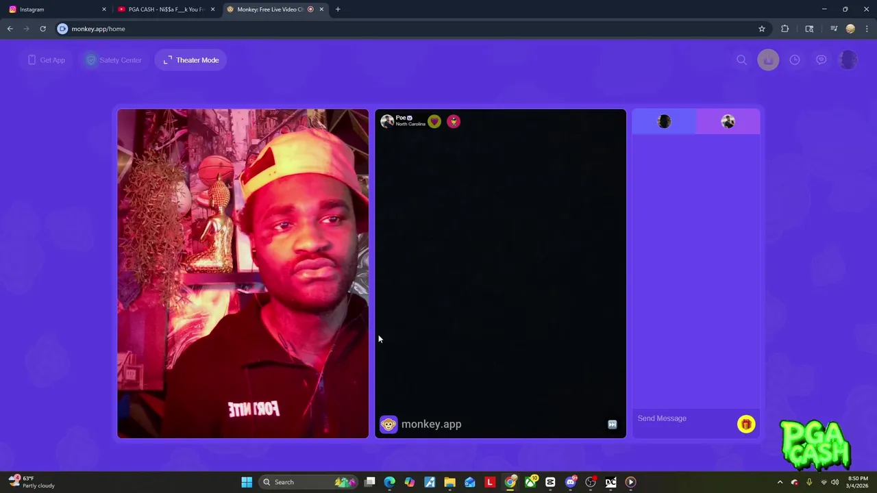The image size is (877, 493).
Task: Open the media controls icon in Chrome
Action: tap(834, 29)
